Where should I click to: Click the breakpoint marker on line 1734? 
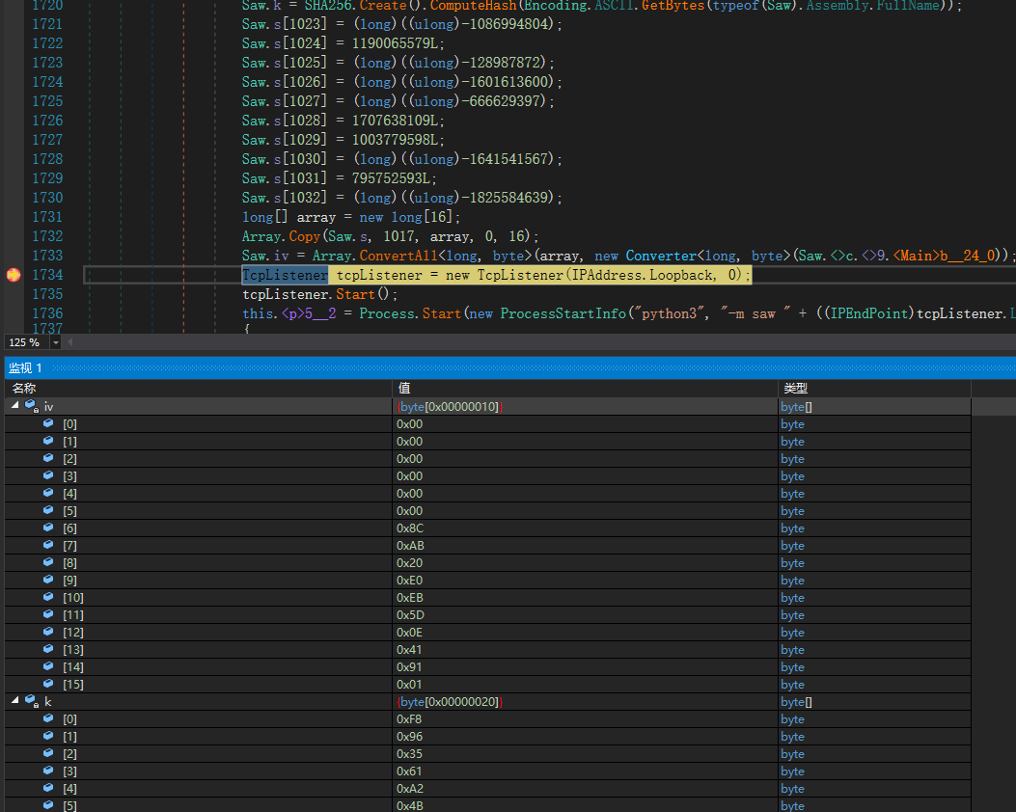click(x=13, y=275)
